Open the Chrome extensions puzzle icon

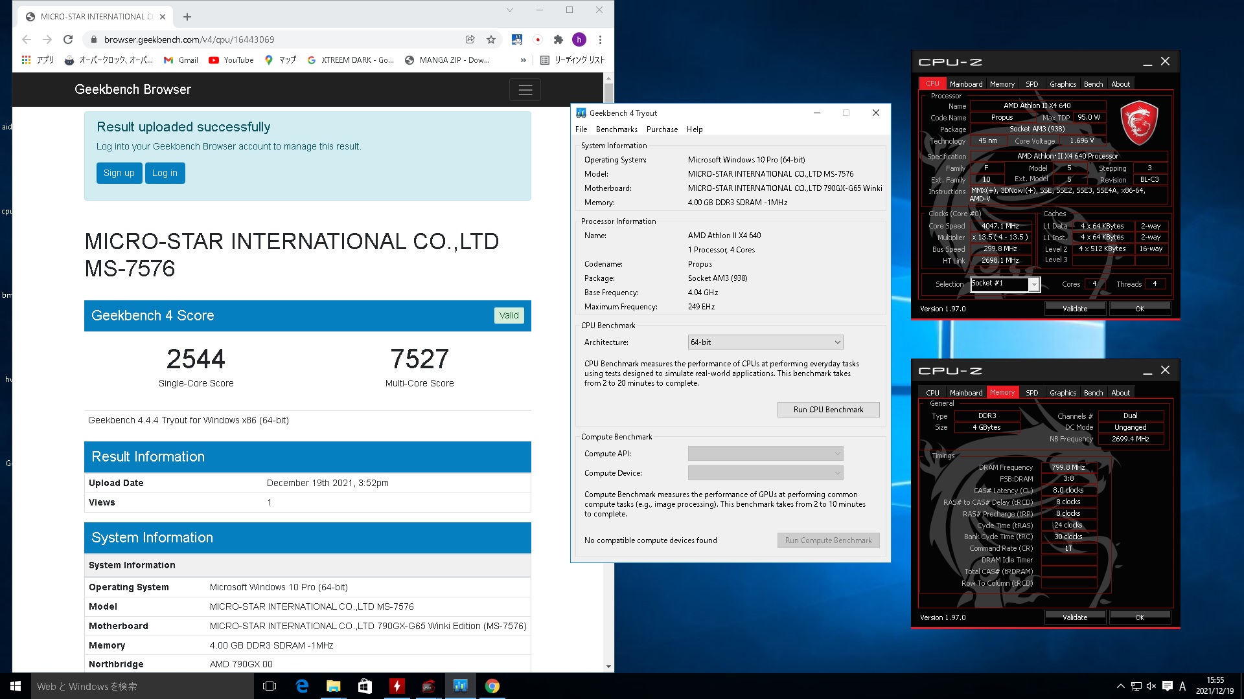[559, 39]
